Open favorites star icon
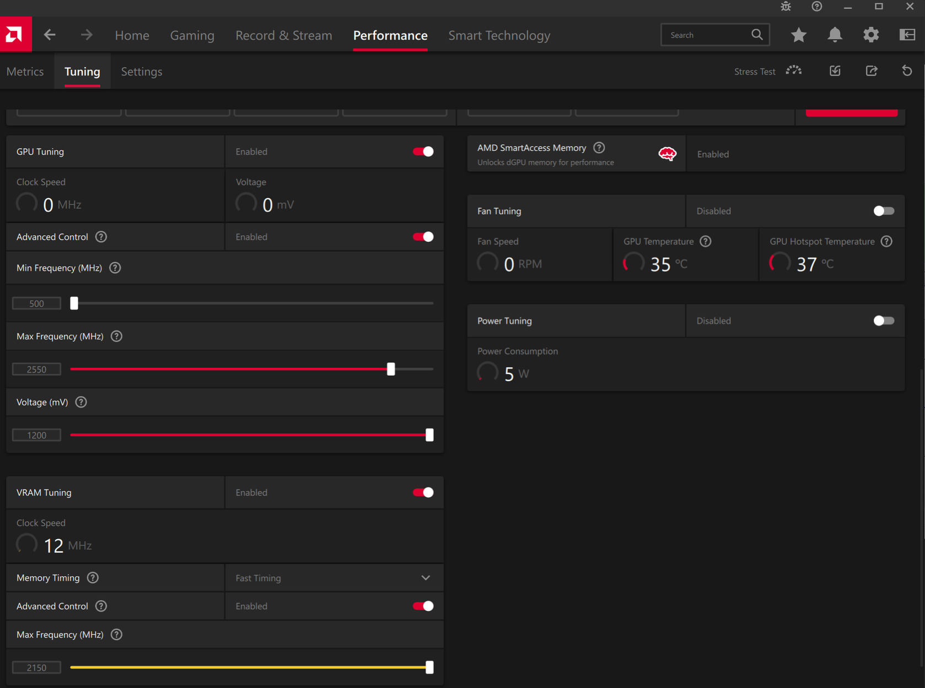925x688 pixels. coord(798,35)
